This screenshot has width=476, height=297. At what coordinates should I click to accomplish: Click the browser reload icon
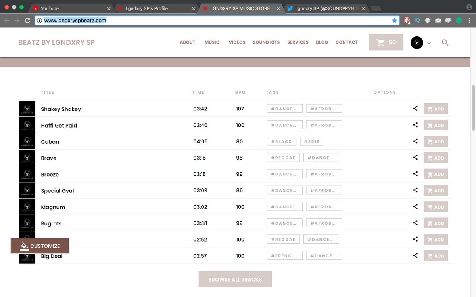pyautogui.click(x=28, y=21)
